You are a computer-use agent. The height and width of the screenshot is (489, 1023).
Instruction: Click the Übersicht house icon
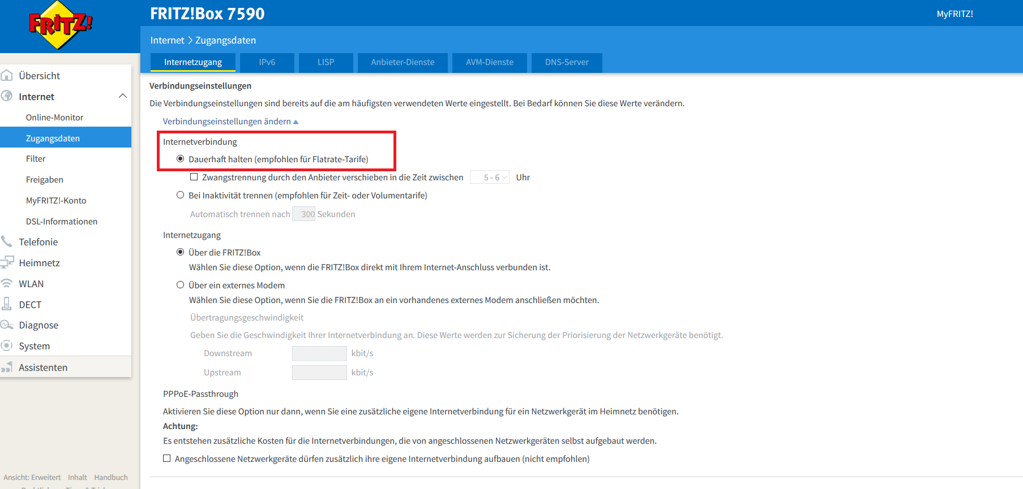pos(7,75)
